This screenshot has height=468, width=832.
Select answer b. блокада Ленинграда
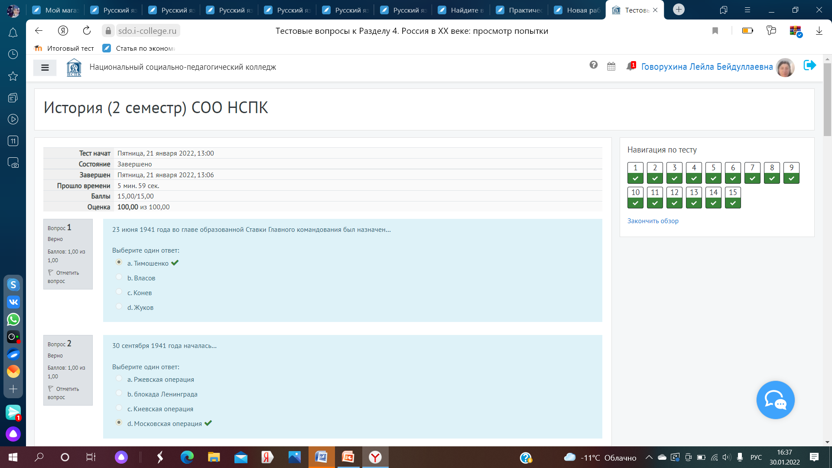[119, 393]
